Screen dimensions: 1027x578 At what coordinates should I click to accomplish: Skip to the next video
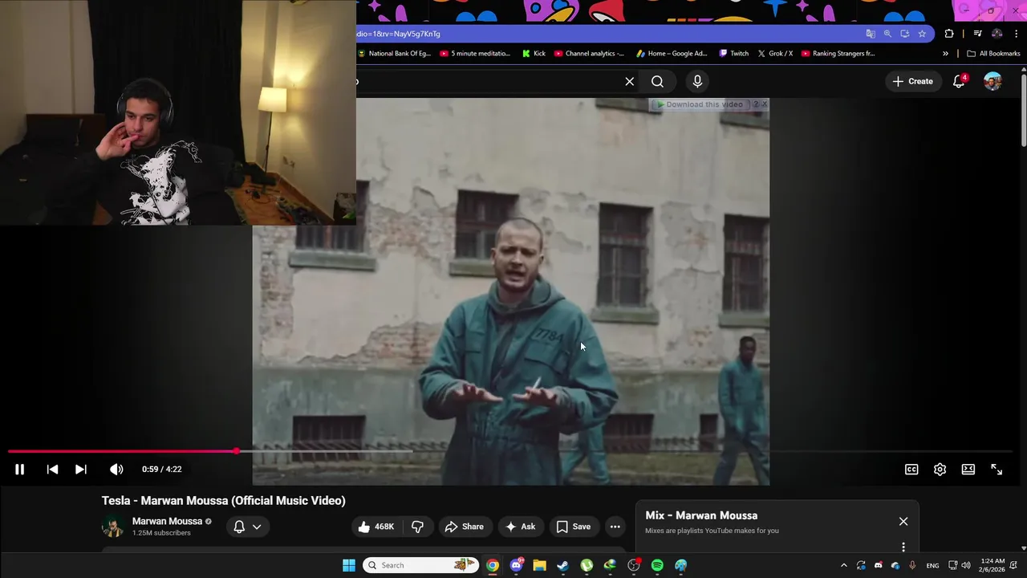point(81,470)
